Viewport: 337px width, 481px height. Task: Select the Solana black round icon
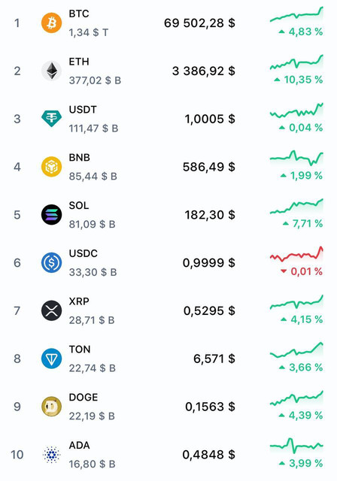coord(51,215)
